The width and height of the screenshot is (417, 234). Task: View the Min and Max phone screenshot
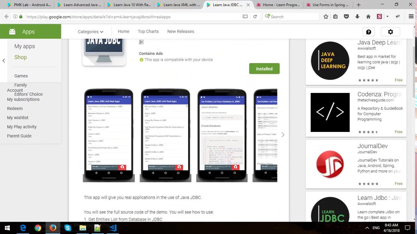tap(165, 135)
